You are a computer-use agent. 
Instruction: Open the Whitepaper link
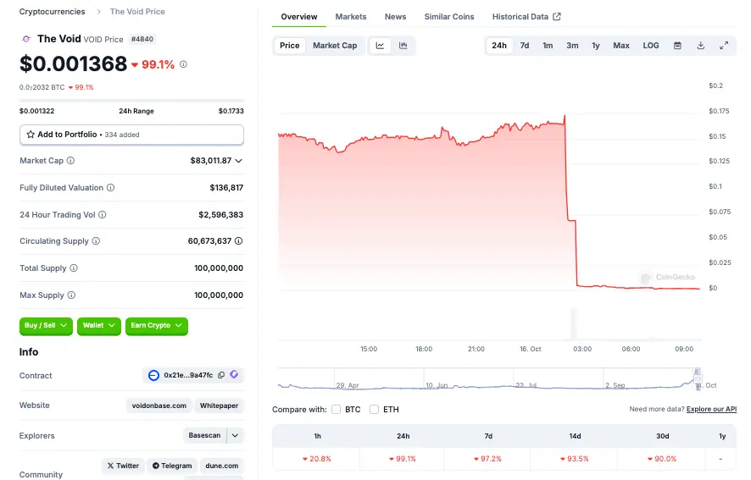[219, 406]
